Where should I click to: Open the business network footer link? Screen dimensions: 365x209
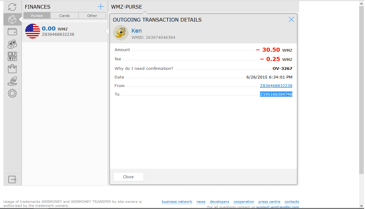click(x=177, y=202)
